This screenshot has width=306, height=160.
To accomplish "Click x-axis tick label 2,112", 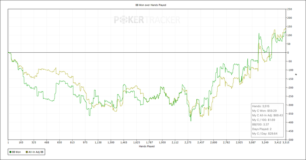I will tap(175, 143).
